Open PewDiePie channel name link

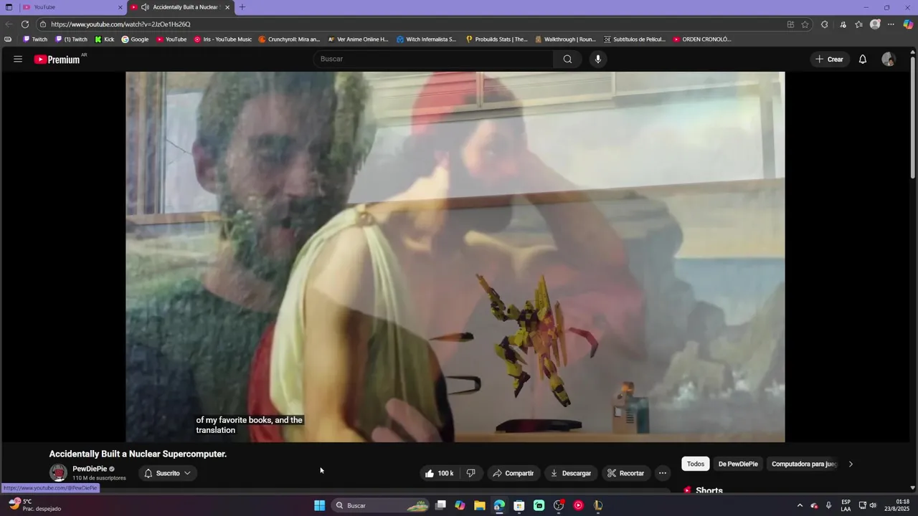[90, 469]
